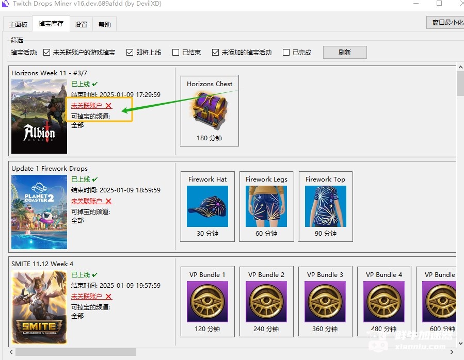Click the 90 分钟 duration text
The width and height of the screenshot is (464, 360).
click(x=326, y=234)
